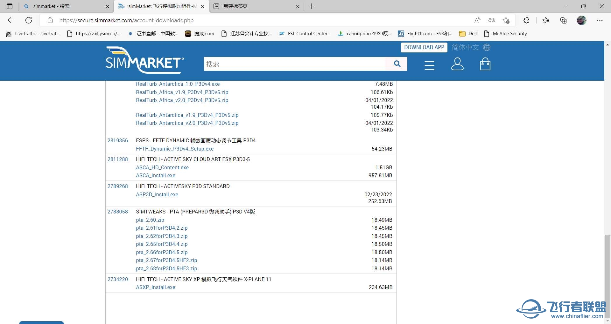Open the 江苏省会计专业技 bookmark
Viewport: 611px width, 324px height.
point(247,34)
